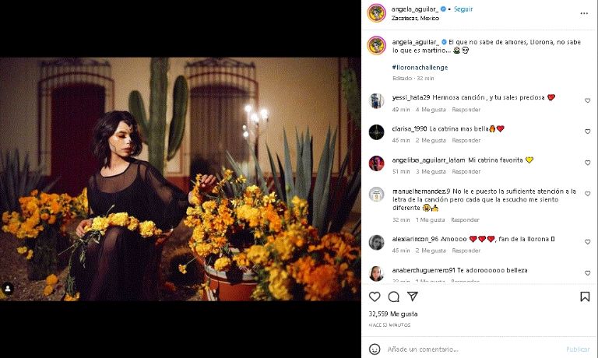Share the post with paper plane icon
Screen dimensions: 598x358
(413, 297)
